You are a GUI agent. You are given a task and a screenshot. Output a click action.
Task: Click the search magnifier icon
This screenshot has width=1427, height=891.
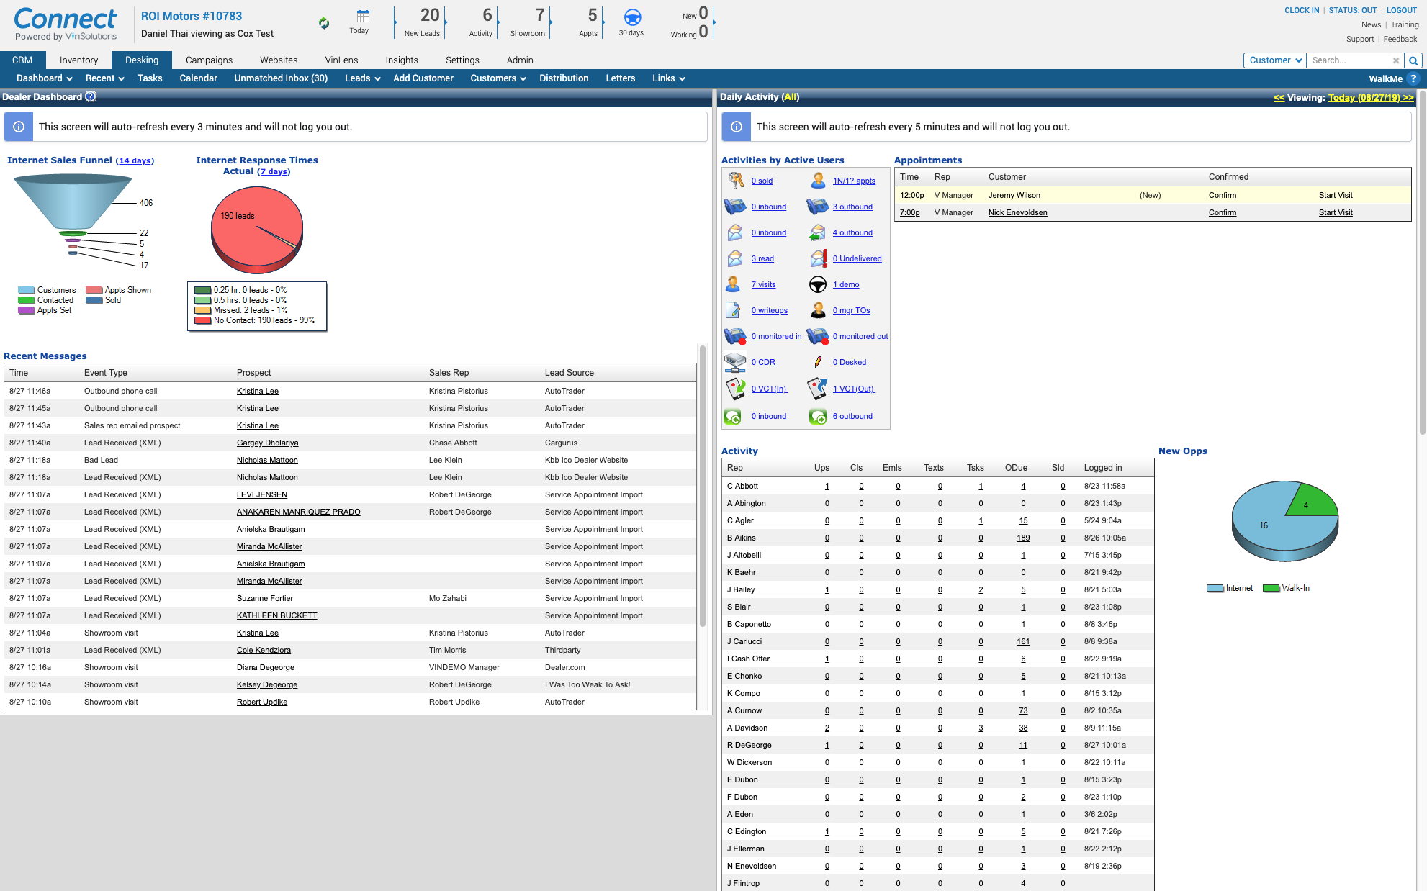coord(1413,60)
